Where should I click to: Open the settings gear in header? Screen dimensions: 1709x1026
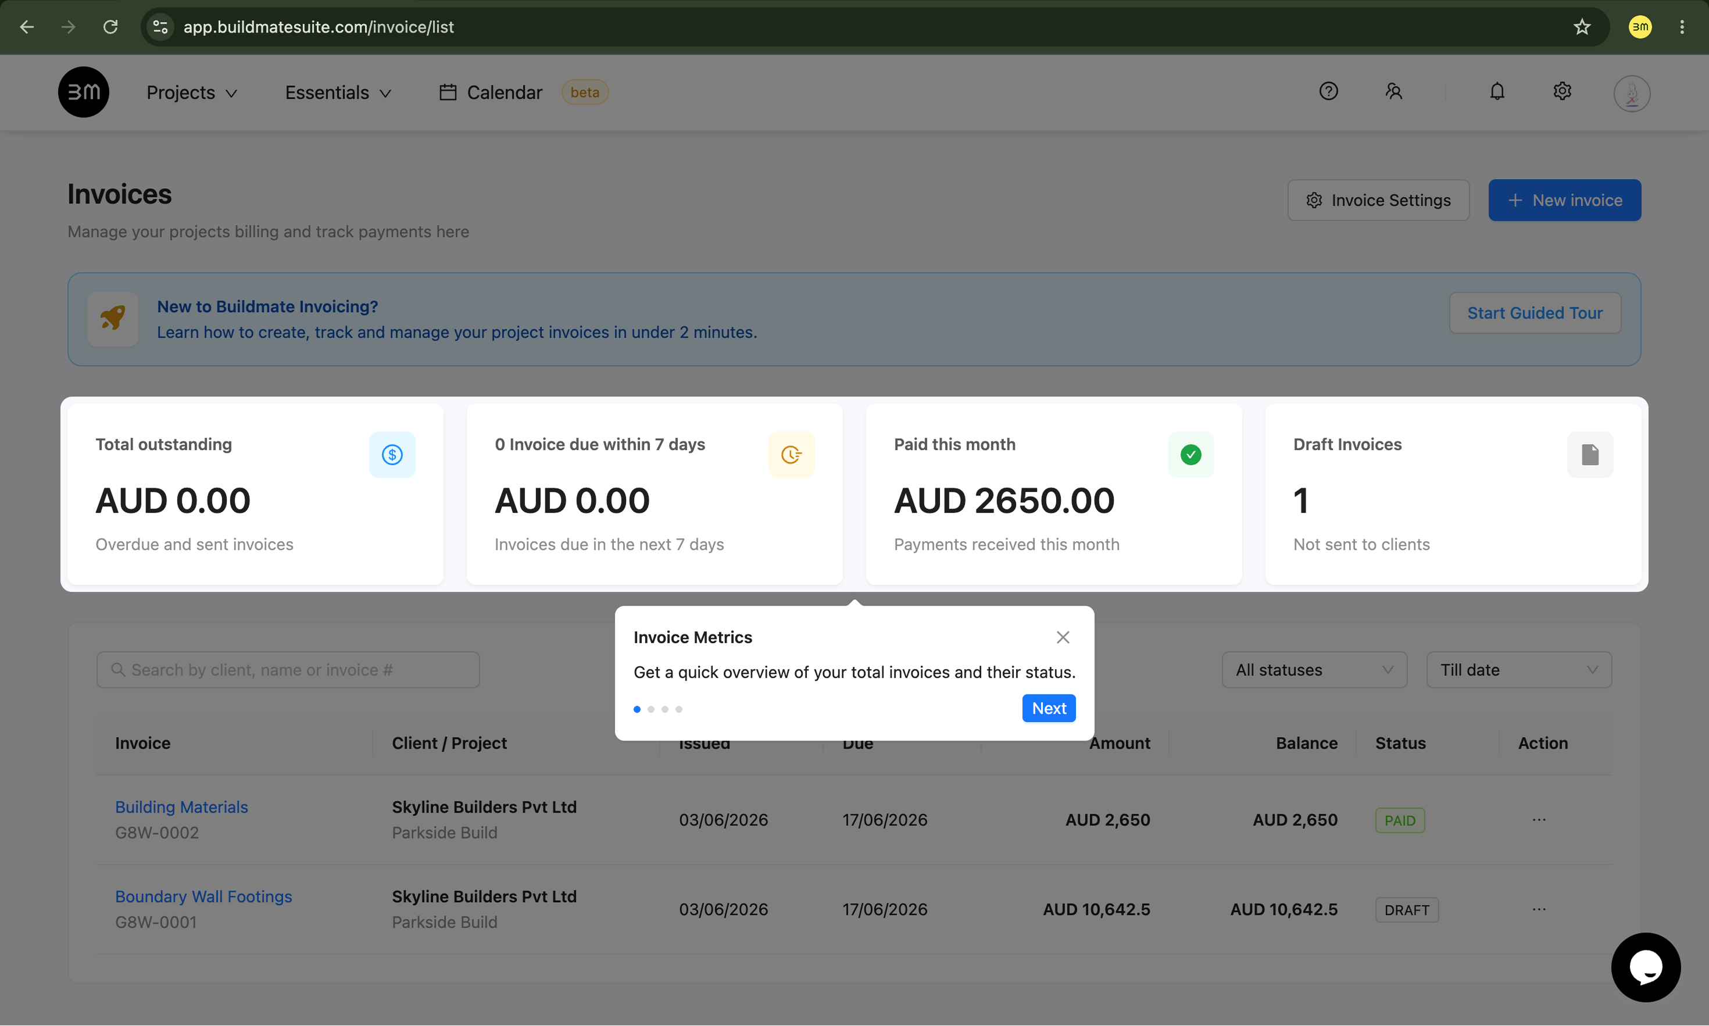[x=1562, y=91]
